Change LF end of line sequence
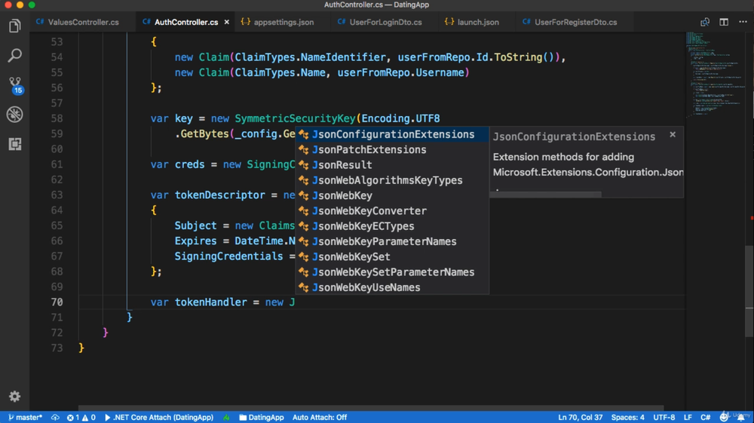 tap(688, 417)
